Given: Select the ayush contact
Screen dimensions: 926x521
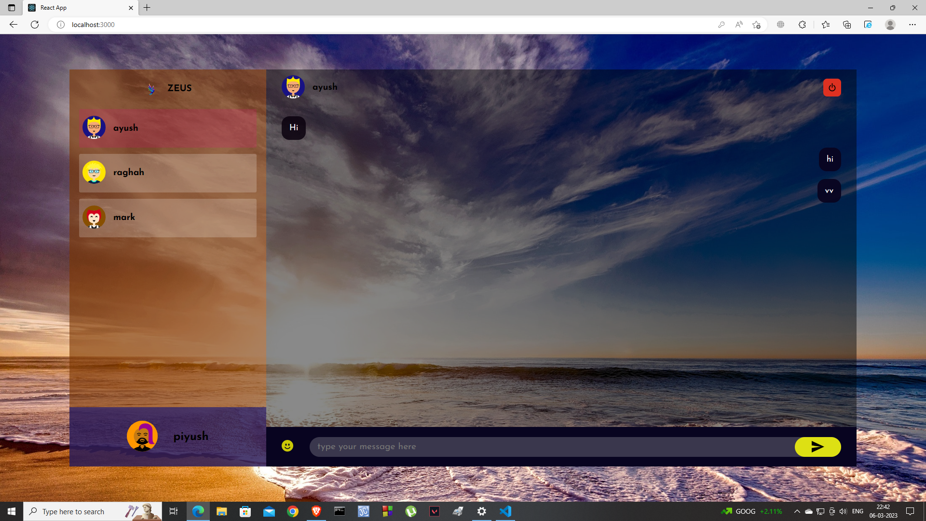Looking at the screenshot, I should pos(167,128).
